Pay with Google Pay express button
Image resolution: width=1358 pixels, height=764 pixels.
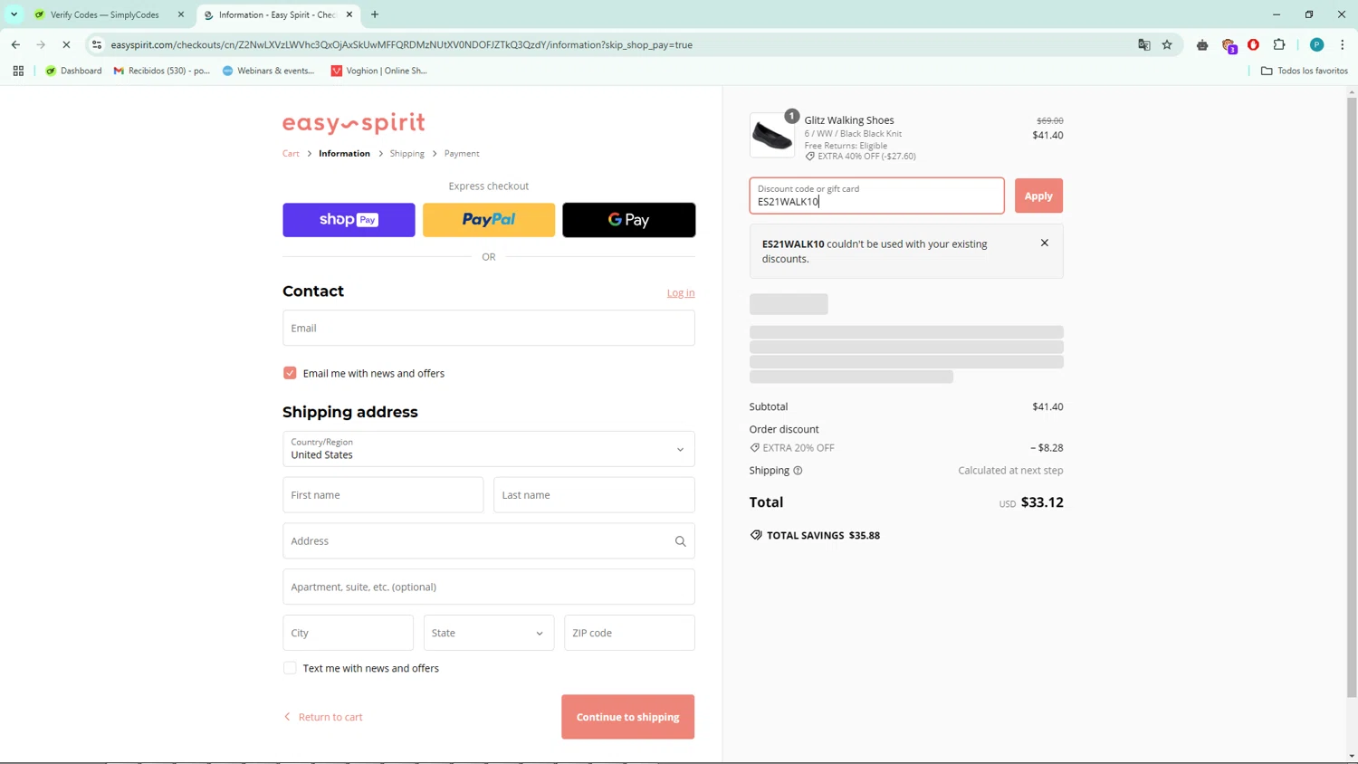tap(628, 220)
